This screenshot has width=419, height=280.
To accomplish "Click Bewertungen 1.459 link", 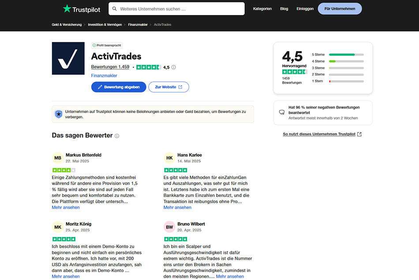I will [x=110, y=67].
